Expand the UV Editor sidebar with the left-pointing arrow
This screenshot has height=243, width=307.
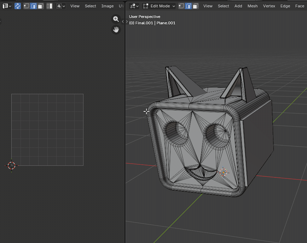click(123, 22)
